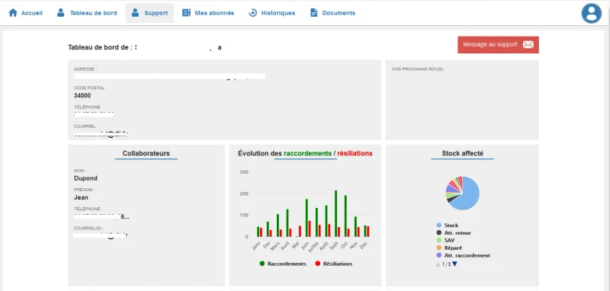Click the Historiques clock icon
Screen dimensions: 610x291
click(253, 13)
